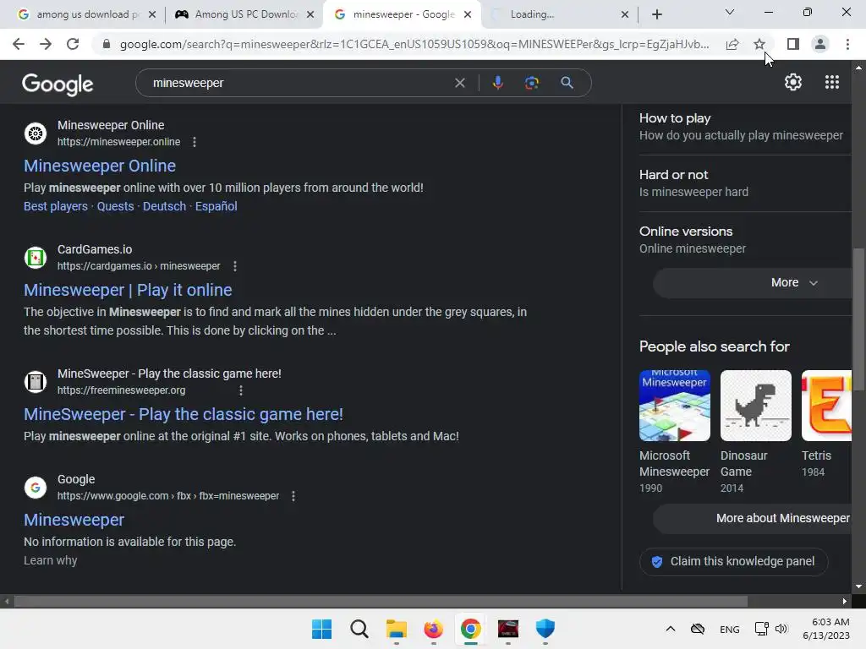
Task: View site information lock icon
Action: [x=106, y=44]
